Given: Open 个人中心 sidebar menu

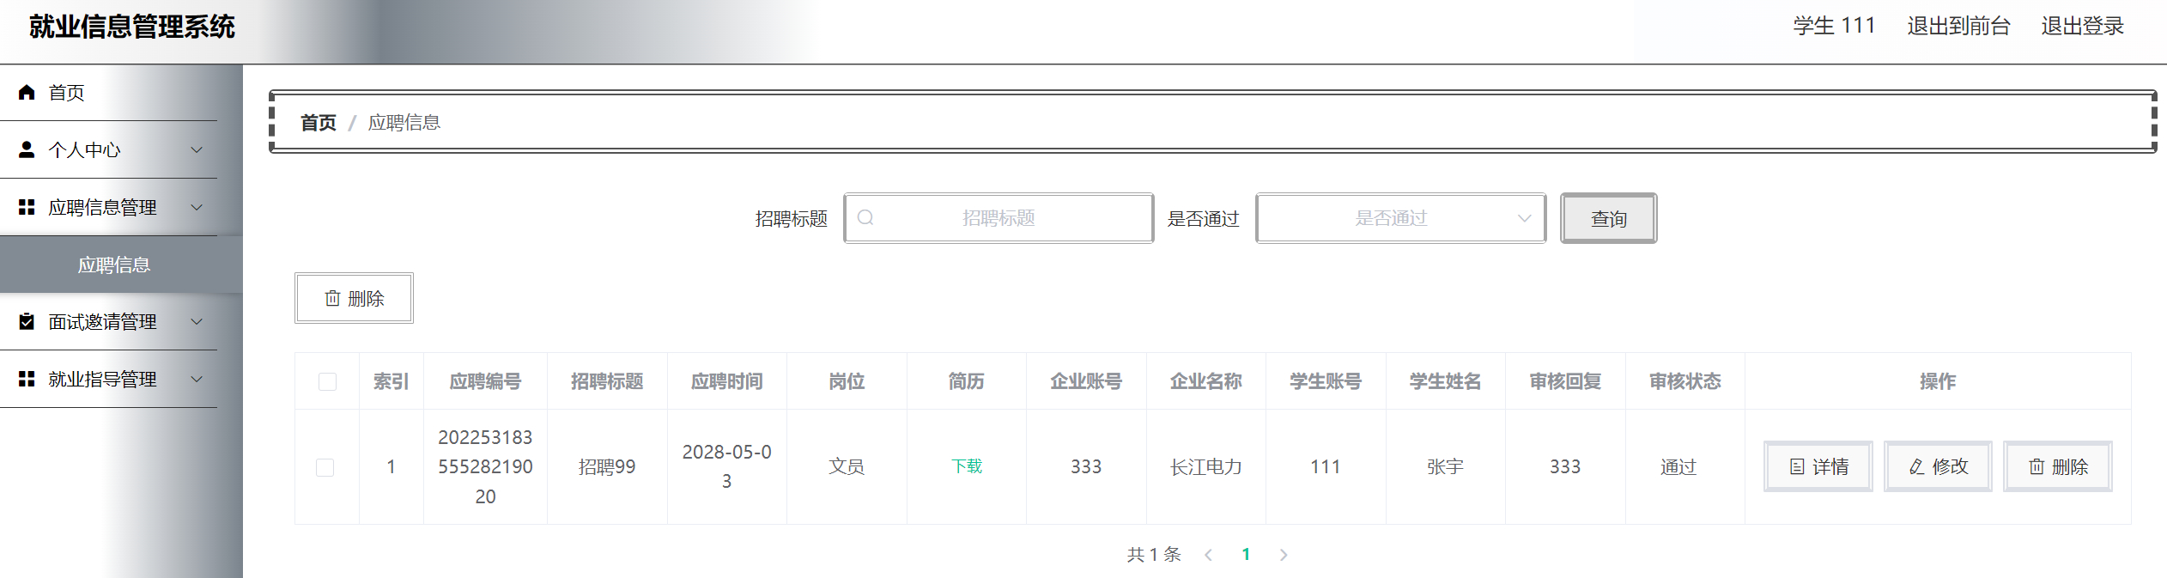Looking at the screenshot, I should click(x=108, y=149).
